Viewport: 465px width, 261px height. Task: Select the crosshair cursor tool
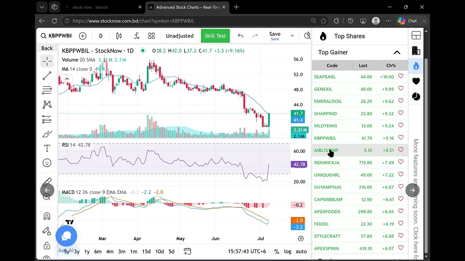pos(47,61)
